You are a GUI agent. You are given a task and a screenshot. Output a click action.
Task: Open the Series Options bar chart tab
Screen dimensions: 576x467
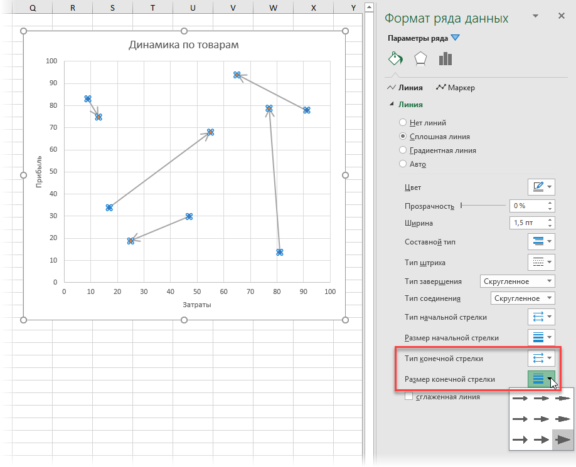click(x=445, y=59)
